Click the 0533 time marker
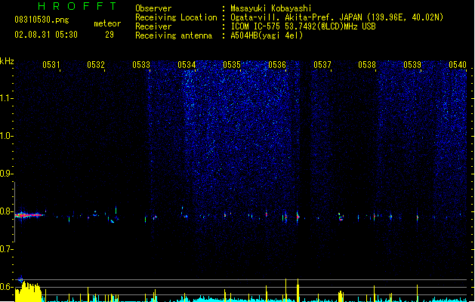This screenshot has height=302, width=475. pyautogui.click(x=141, y=65)
